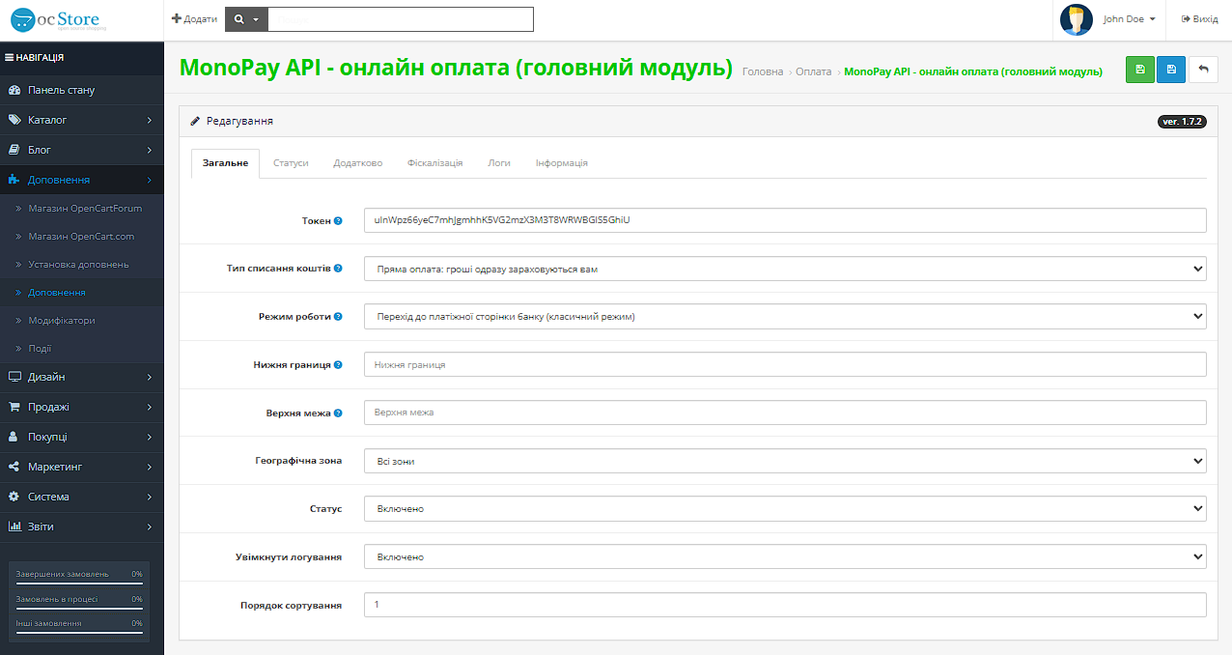Click the Завершених замовлень progress bar

[x=79, y=583]
